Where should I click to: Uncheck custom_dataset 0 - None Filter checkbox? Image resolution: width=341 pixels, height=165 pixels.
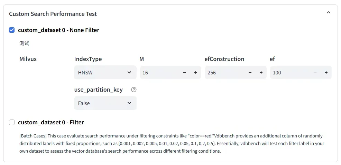pos(12,30)
